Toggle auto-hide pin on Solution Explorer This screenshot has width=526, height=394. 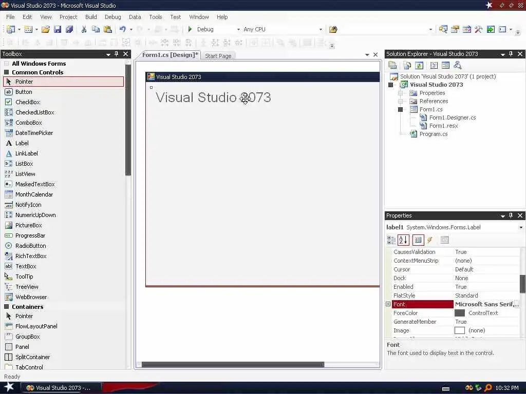511,54
